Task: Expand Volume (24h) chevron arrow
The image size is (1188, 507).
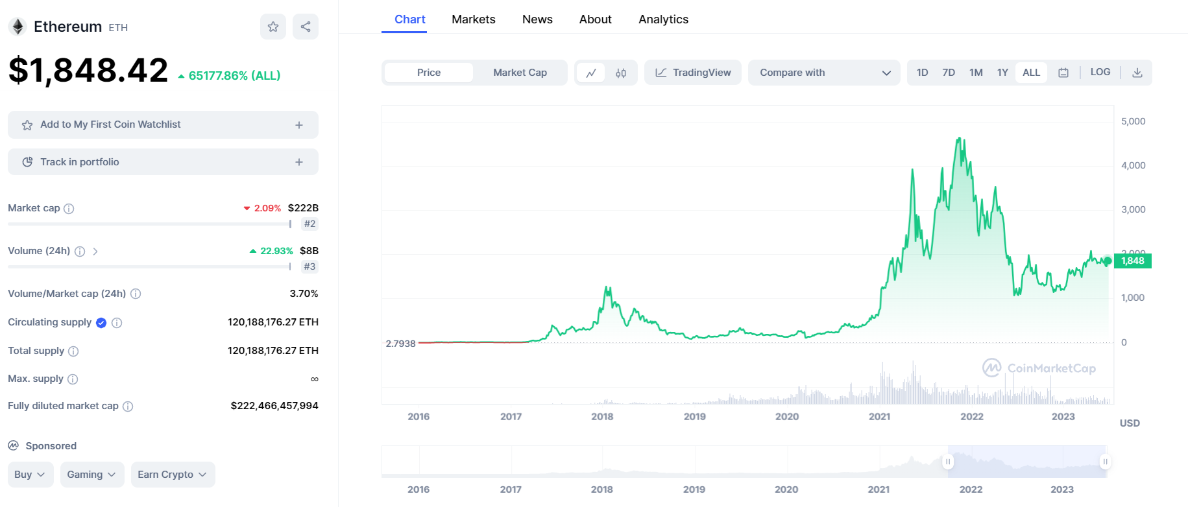Action: pyautogui.click(x=95, y=252)
